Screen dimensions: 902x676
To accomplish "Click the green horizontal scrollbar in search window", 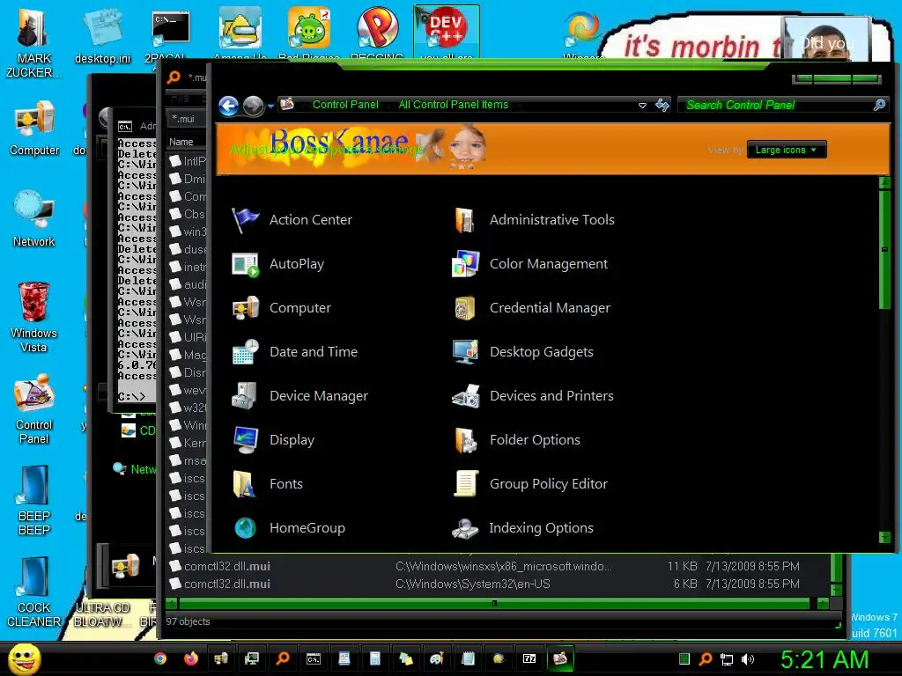I will pos(494,604).
